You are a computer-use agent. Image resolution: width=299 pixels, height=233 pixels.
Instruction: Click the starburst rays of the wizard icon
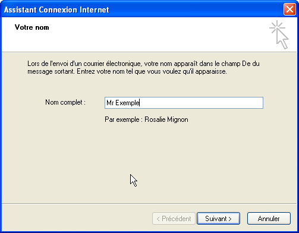(276, 27)
